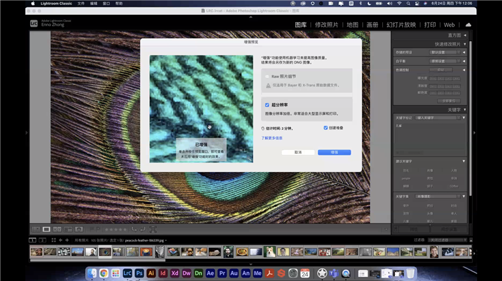Collapse 建议关键字 section
The width and height of the screenshot is (502, 281).
click(x=464, y=161)
